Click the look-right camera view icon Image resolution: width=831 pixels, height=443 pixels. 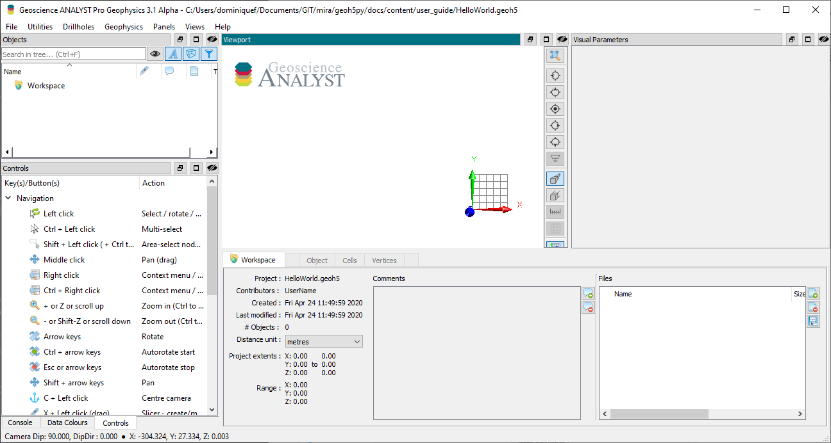pyautogui.click(x=555, y=125)
